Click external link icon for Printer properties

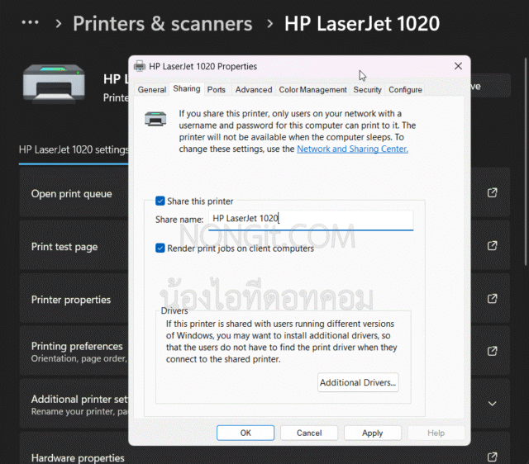click(493, 299)
